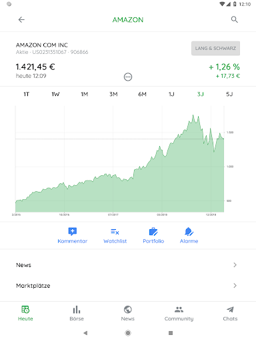Open the News globe tab

pyautogui.click(x=128, y=313)
